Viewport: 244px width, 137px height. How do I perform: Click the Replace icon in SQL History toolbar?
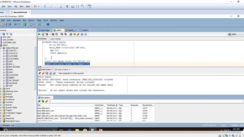tap(43, 101)
